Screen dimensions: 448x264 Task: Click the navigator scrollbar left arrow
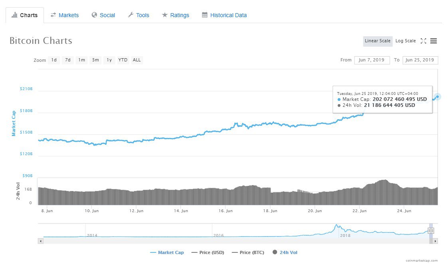point(40,241)
